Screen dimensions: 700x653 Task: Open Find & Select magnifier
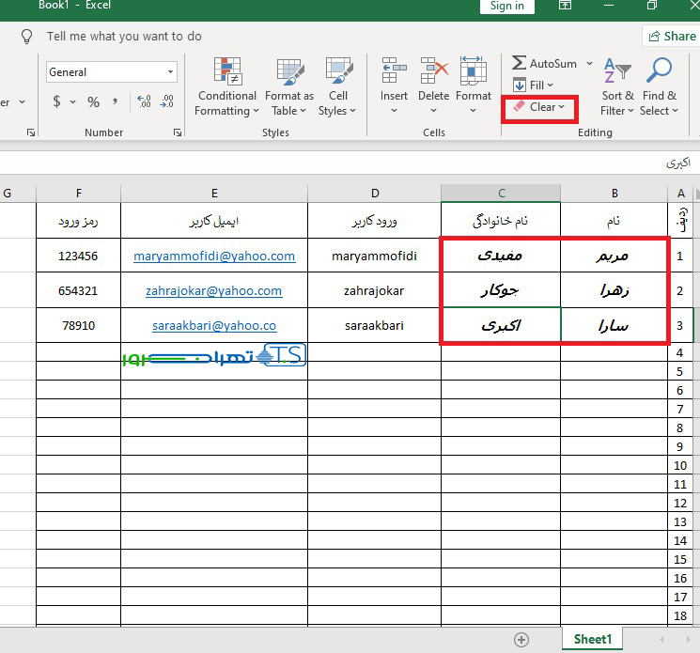tap(659, 86)
